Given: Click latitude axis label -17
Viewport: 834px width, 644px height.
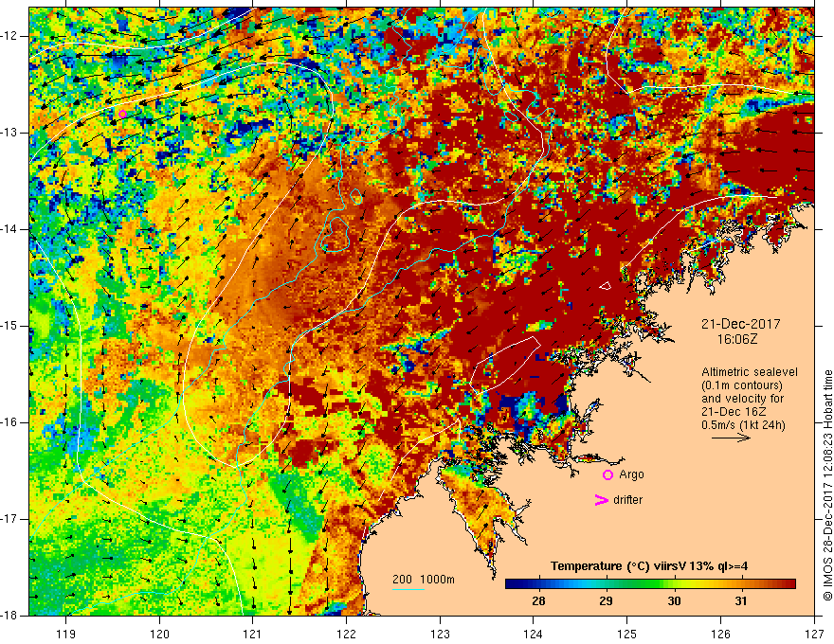Looking at the screenshot, I should [10, 519].
